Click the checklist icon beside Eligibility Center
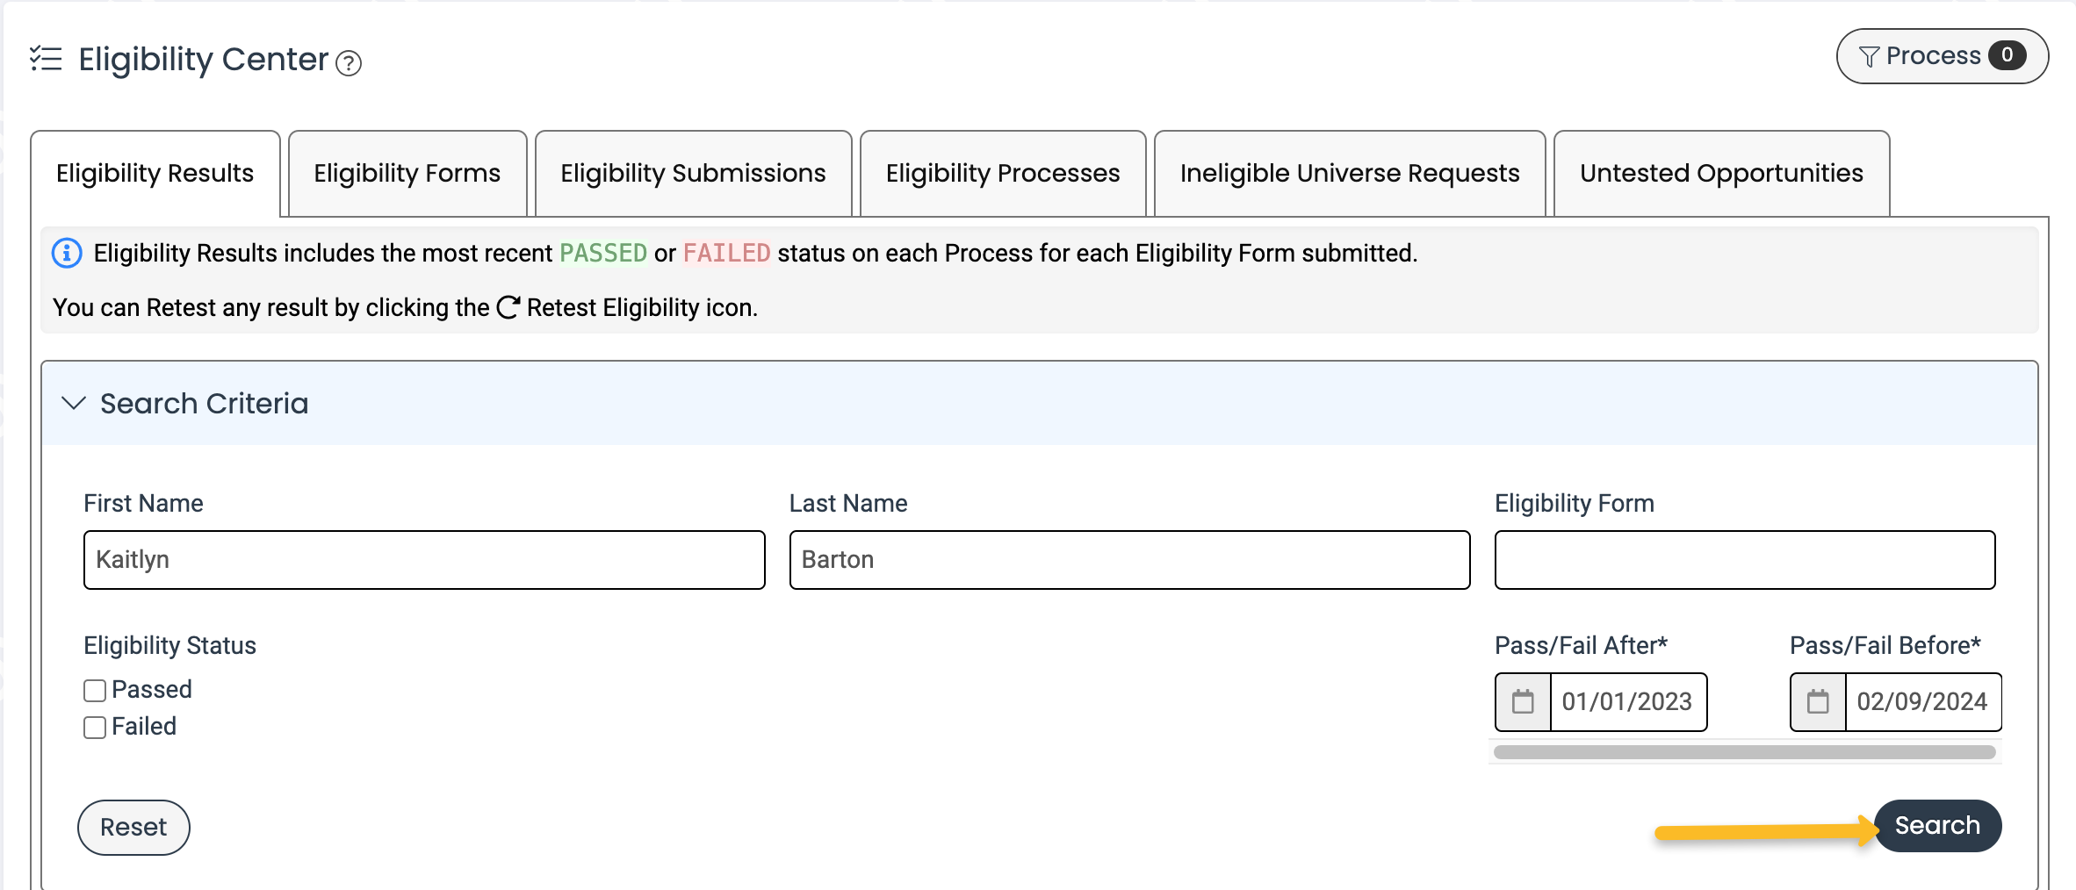Viewport: 2076px width, 890px height. click(46, 59)
